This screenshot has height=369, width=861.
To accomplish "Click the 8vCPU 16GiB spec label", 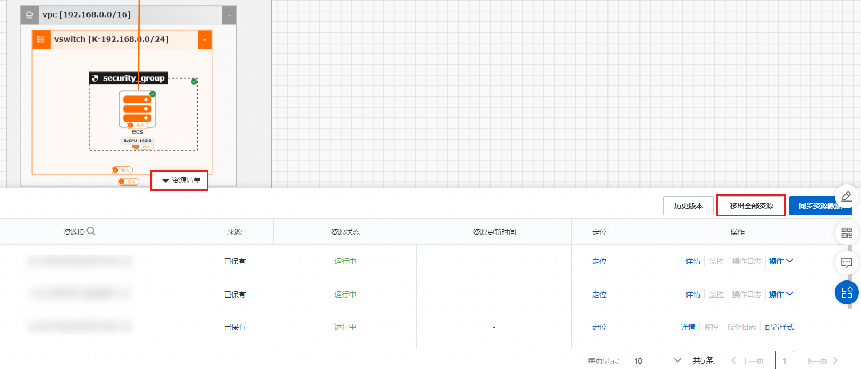I will tap(137, 141).
